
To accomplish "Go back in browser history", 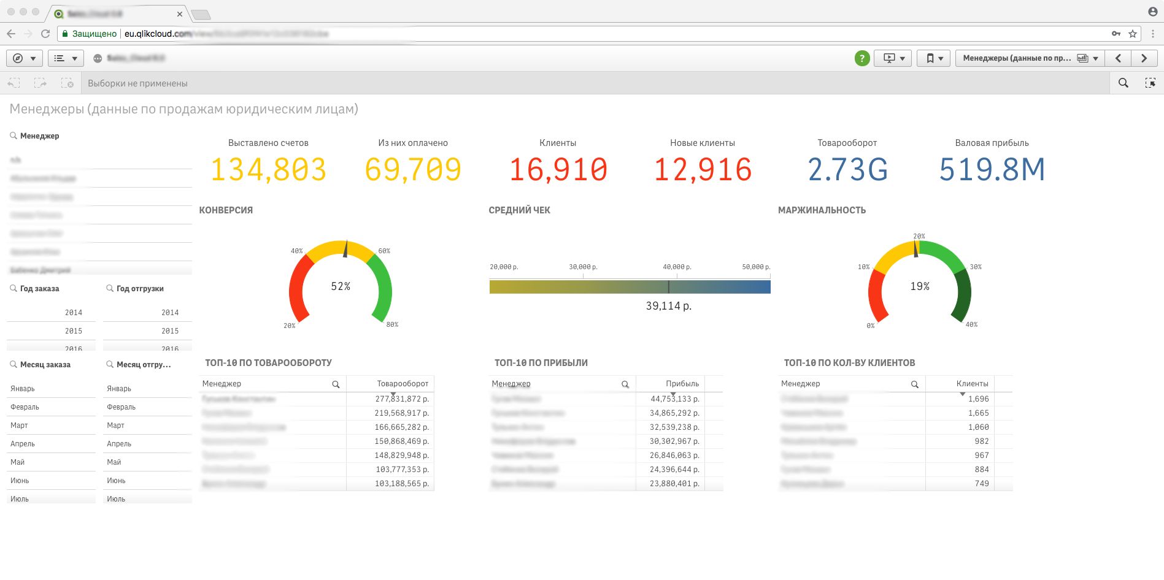I will click(11, 34).
